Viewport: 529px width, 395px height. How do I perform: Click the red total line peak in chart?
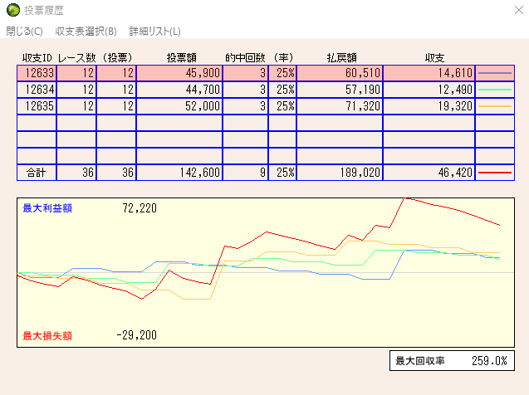tap(406, 199)
